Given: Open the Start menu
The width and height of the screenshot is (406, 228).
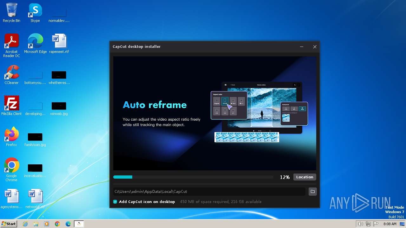Looking at the screenshot, I should [9, 224].
